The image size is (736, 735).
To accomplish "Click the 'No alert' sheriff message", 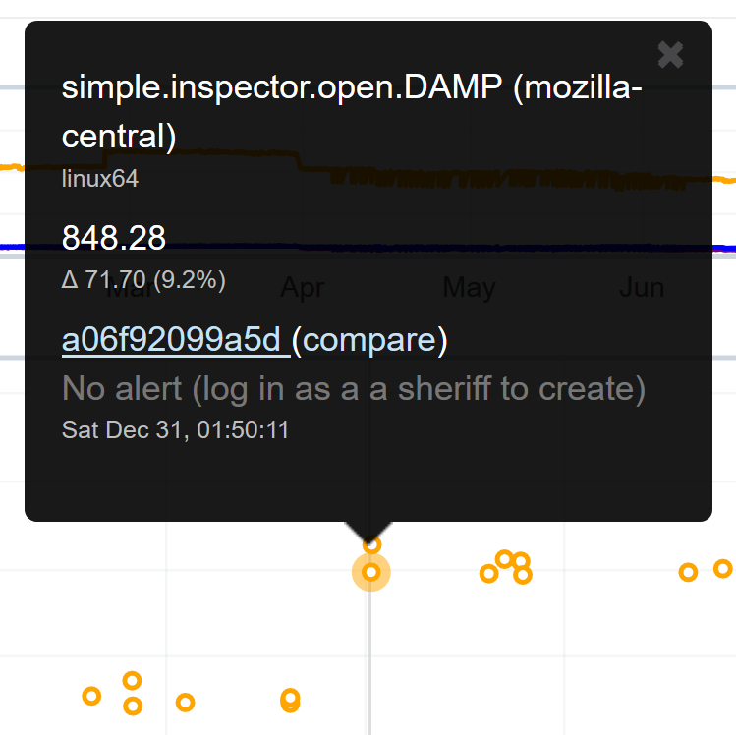I will [x=354, y=389].
